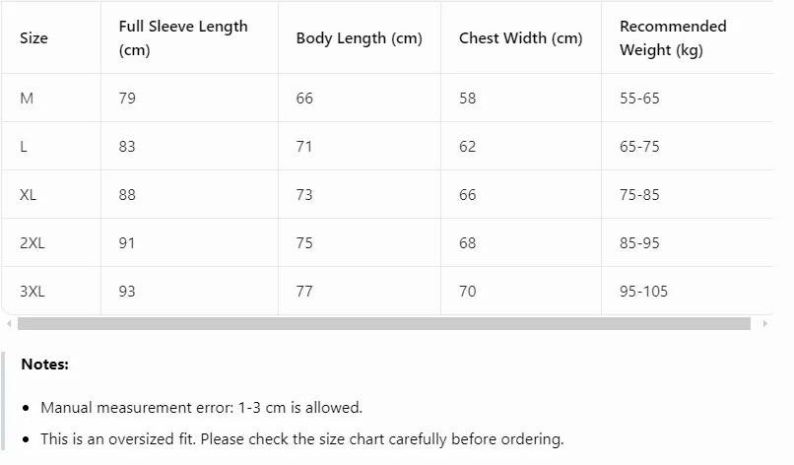Click the horizontal scrollbar thumb under table
Image resolution: width=794 pixels, height=465 pixels.
pyautogui.click(x=384, y=324)
